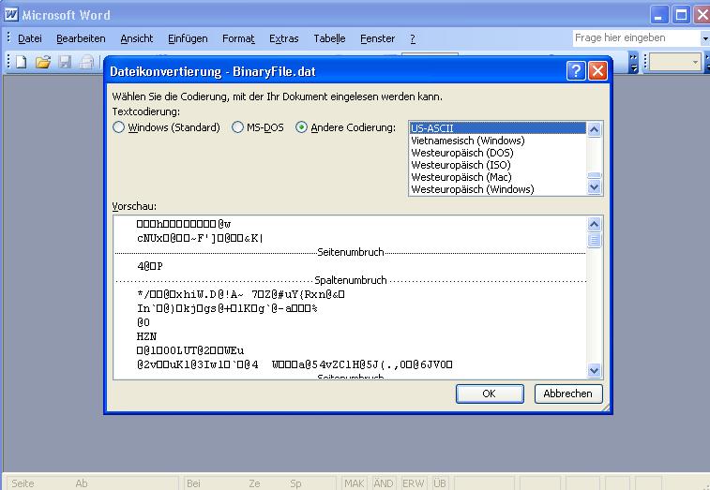Click the encoding list scrollbar thumb
710x490 pixels.
pyautogui.click(x=594, y=175)
